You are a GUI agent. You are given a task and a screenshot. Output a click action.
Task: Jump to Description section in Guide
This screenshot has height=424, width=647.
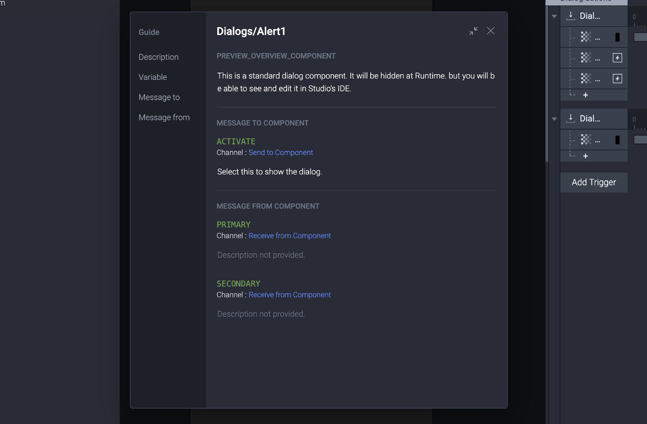[159, 57]
